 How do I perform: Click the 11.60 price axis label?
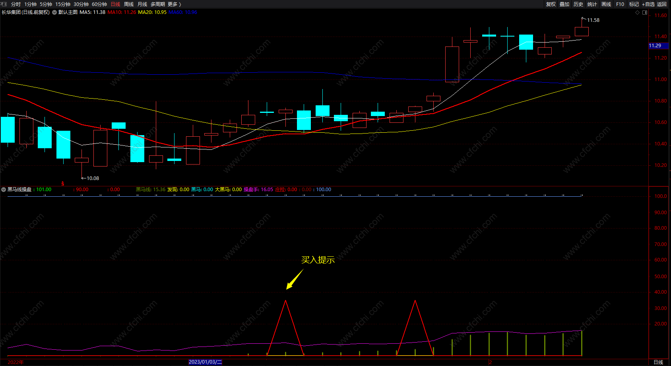661,15
